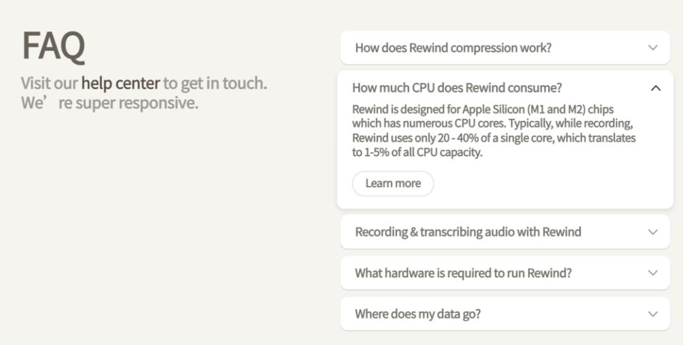Follow the help center link
683x345 pixels.
point(120,83)
